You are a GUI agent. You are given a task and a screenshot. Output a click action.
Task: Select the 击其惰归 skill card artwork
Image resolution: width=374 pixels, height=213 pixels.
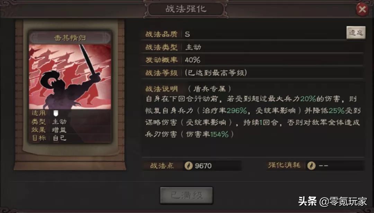click(x=70, y=77)
